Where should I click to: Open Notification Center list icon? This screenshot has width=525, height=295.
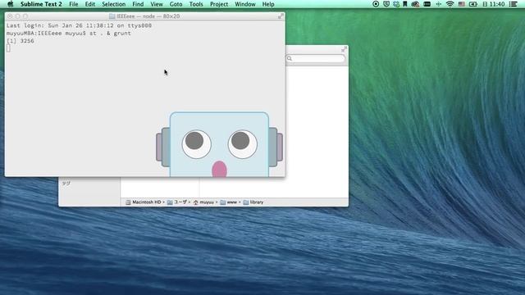[513, 4]
